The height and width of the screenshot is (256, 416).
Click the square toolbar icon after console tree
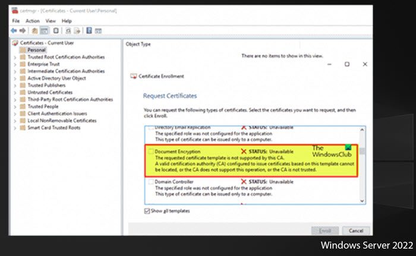56,31
